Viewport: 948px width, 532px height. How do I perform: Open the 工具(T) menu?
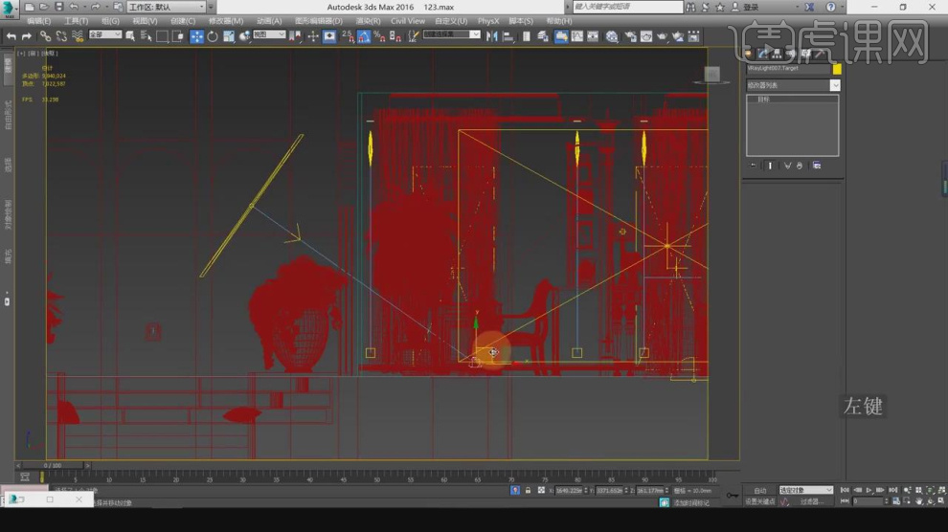tap(77, 21)
